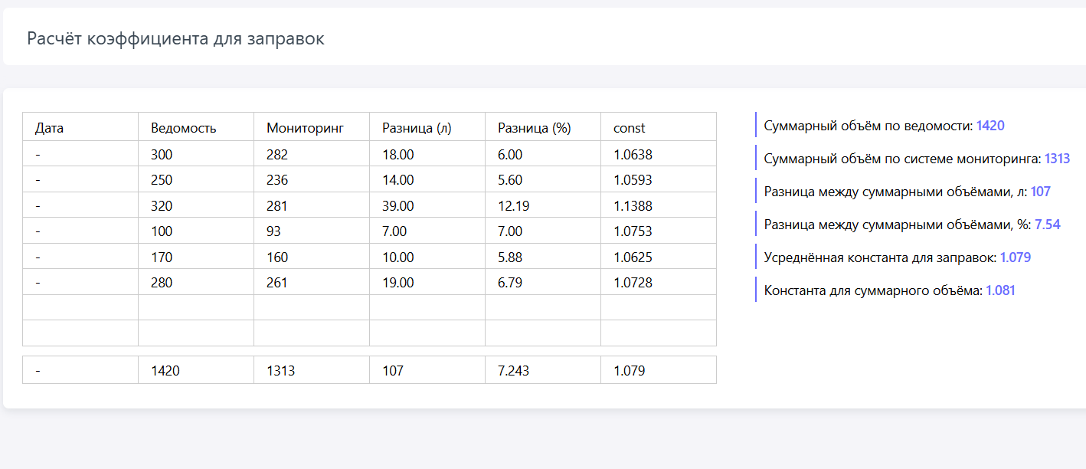Image resolution: width=1086 pixels, height=469 pixels.
Task: Select the Мониторинг cell showing 93
Action: [x=311, y=231]
